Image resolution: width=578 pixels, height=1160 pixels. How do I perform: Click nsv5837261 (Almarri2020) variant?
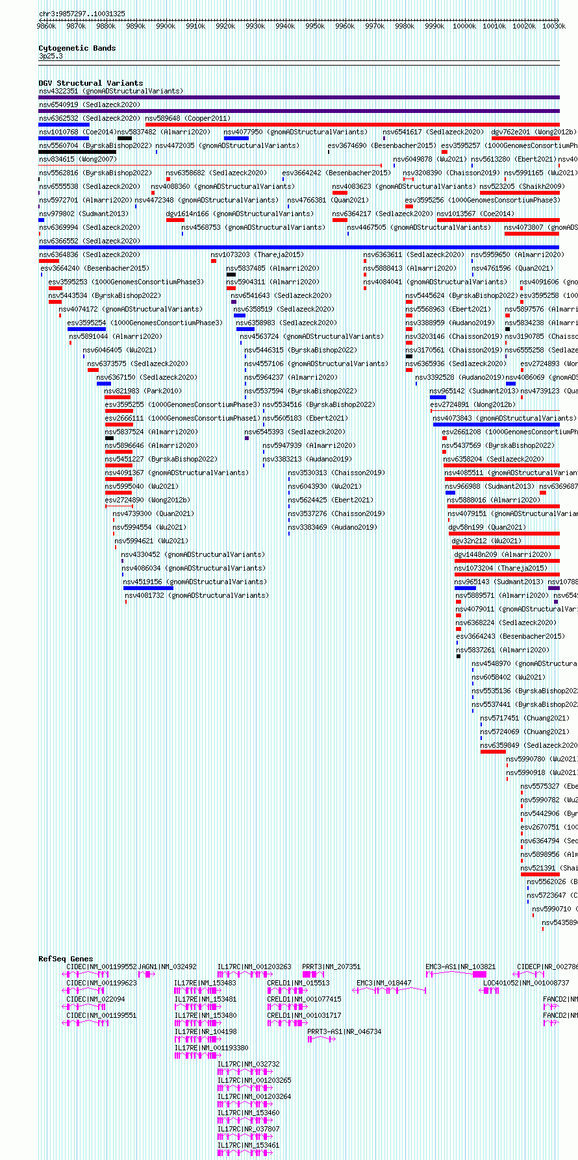[503, 650]
